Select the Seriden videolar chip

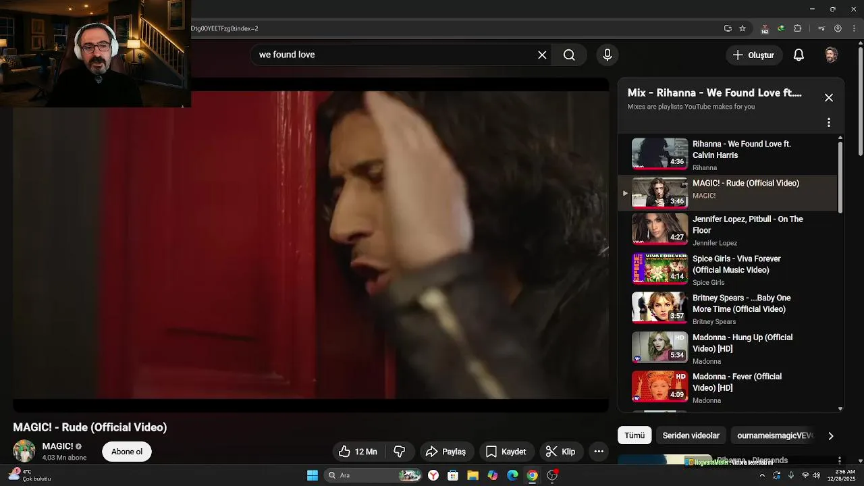pyautogui.click(x=691, y=435)
